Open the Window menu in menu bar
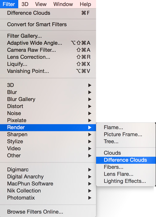The height and width of the screenshot is (217, 156). point(63,4)
